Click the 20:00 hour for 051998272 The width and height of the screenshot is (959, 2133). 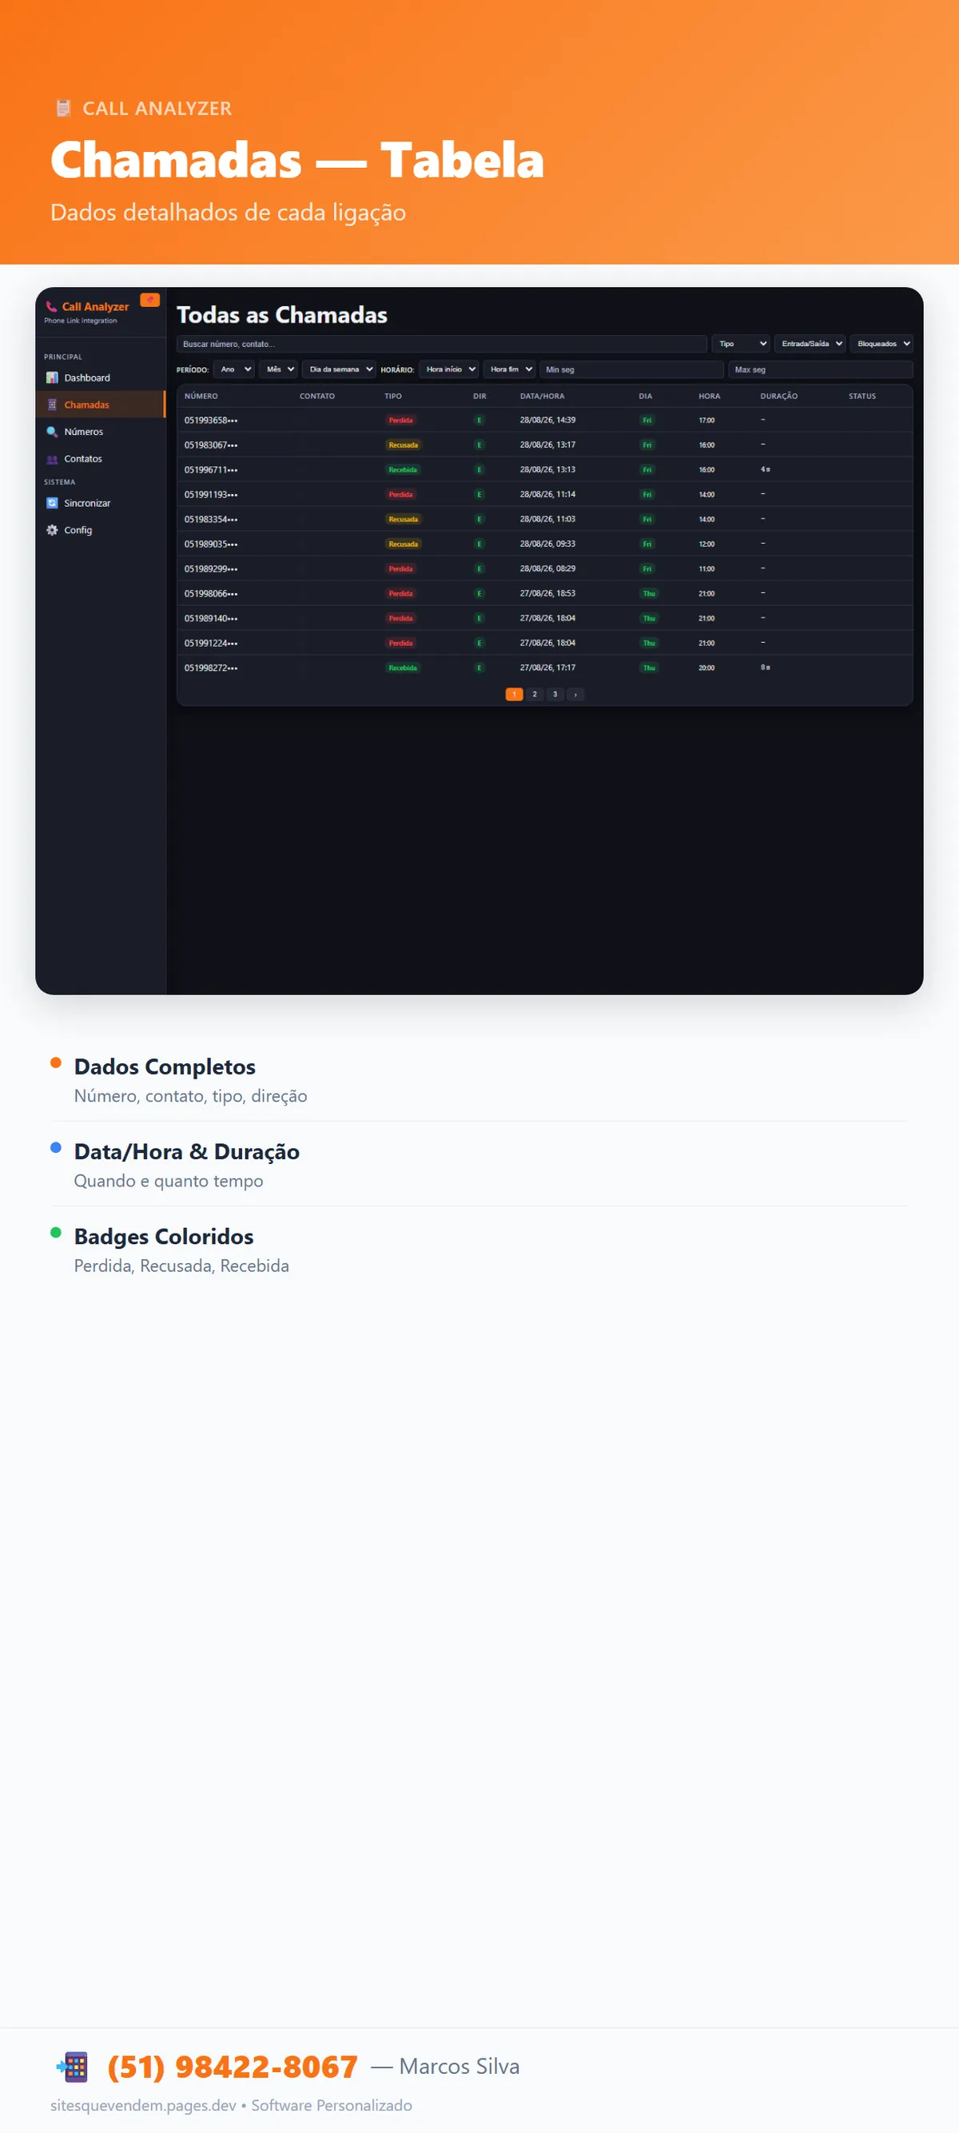(x=706, y=668)
